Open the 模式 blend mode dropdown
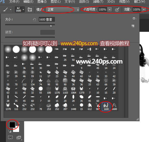 coord(63,9)
